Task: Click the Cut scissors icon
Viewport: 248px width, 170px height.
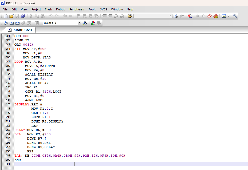Action: coord(31,16)
